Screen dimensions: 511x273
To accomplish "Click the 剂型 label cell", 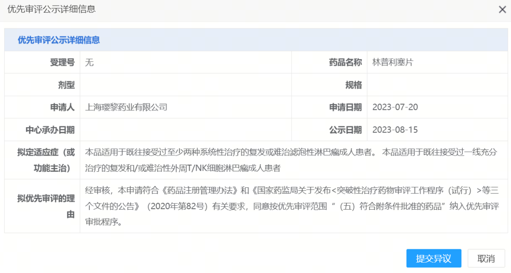I will pos(66,85).
